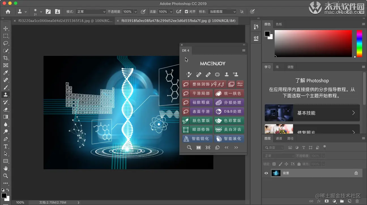Switch to the 通道 channels tab
367x205 pixels.
click(x=279, y=138)
